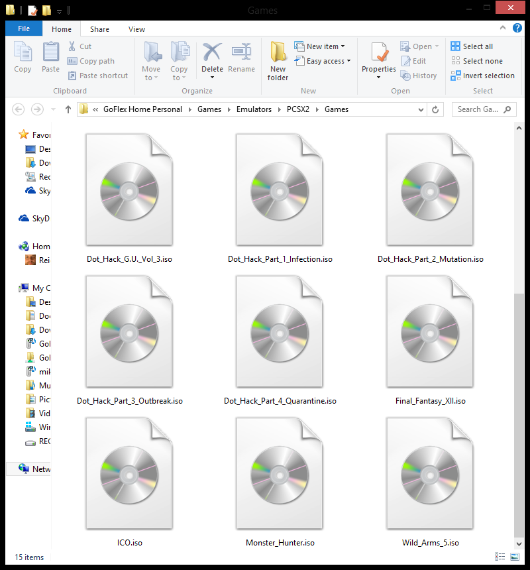
Task: Open the Help question mark icon
Action: coord(517,28)
